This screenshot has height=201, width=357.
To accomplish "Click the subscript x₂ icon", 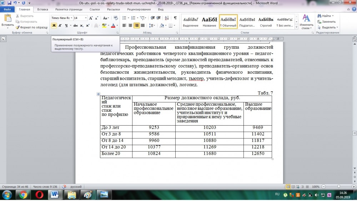I will 82,26.
